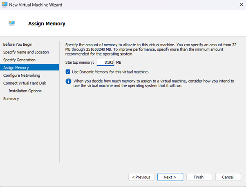This screenshot has height=187, width=246.
Task: Select the Specify Name and Location step
Action: click(26, 52)
